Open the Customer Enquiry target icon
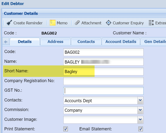166x133 pixels. pos(108,23)
